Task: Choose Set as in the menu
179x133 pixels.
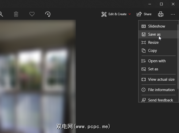Action: pyautogui.click(x=158, y=69)
